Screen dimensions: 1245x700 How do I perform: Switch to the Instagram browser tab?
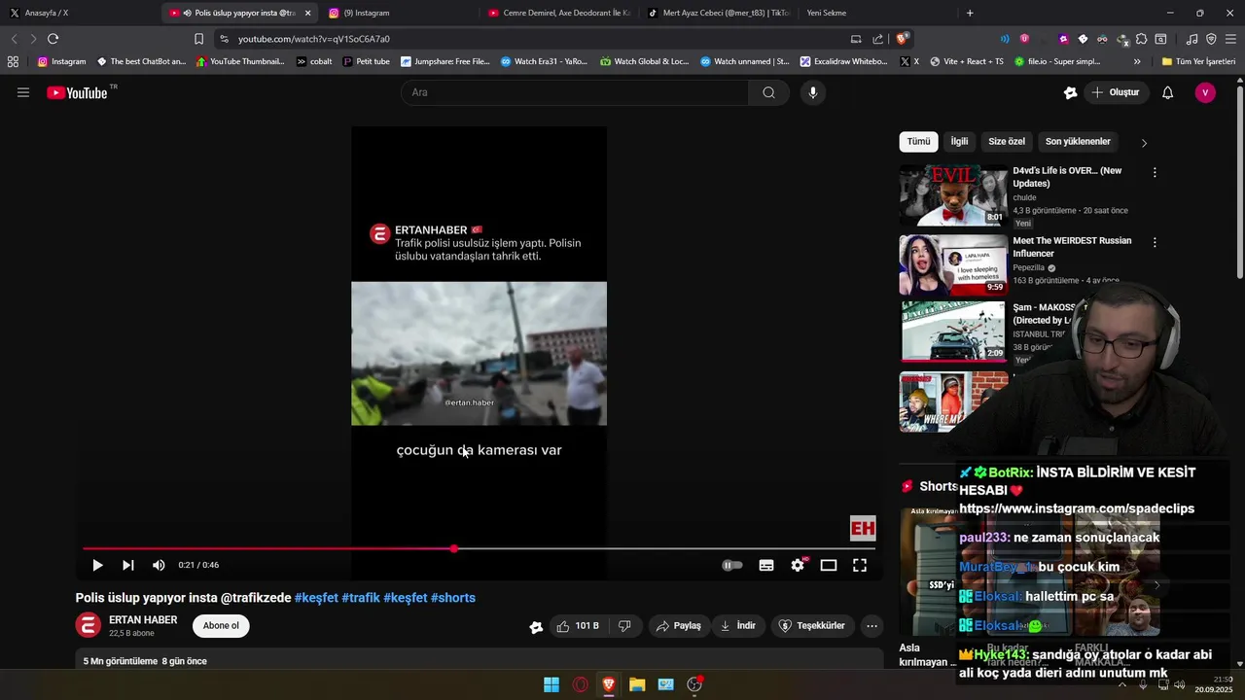point(399,13)
